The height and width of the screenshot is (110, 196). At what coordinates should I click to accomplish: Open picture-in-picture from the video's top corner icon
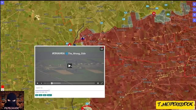[x=102, y=49]
